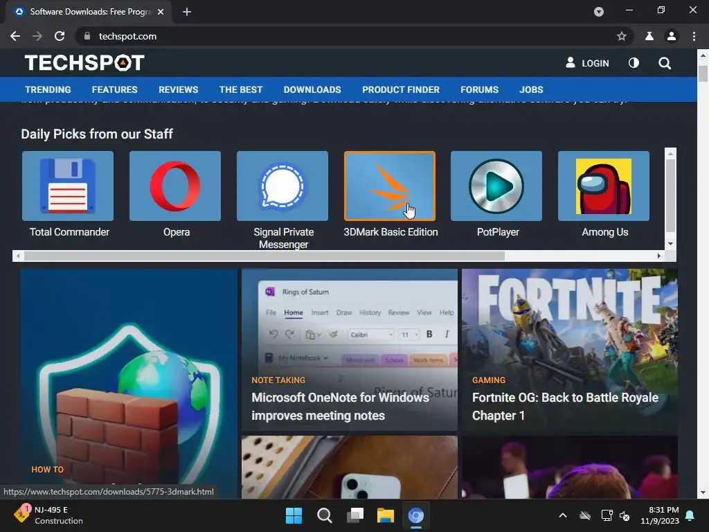Click the Chrome taskbar icon
This screenshot has width=709, height=532.
pyautogui.click(x=416, y=515)
